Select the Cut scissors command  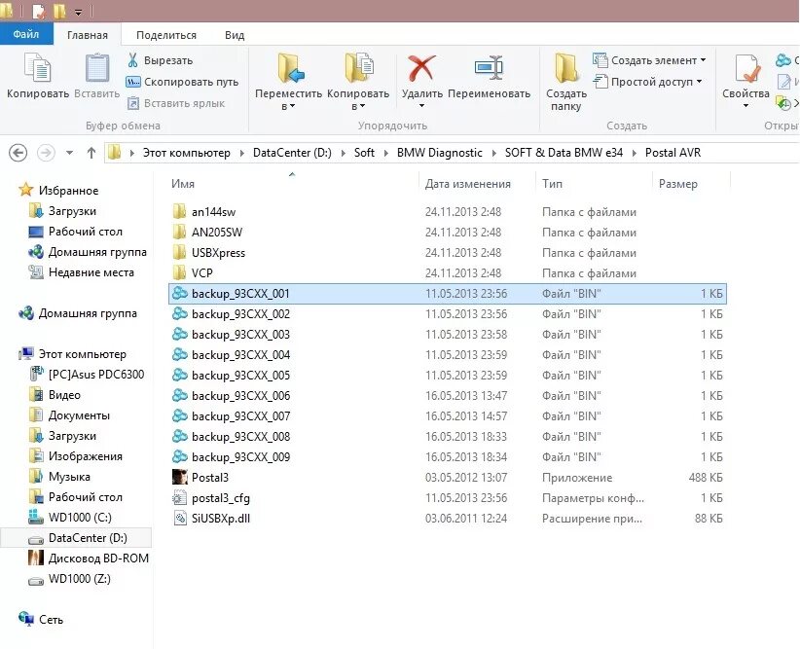(x=160, y=60)
